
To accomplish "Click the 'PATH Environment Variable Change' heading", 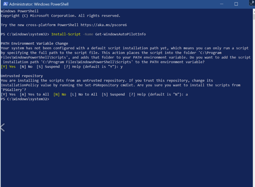I will (34, 44).
